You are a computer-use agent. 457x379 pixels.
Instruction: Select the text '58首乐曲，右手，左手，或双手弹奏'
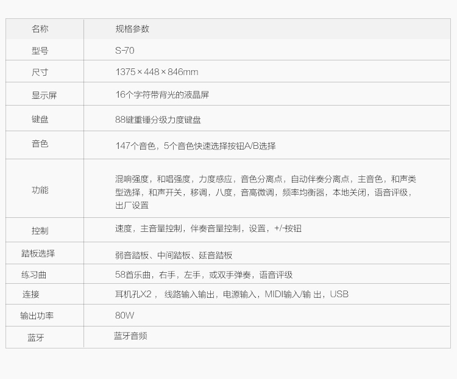[183, 275]
